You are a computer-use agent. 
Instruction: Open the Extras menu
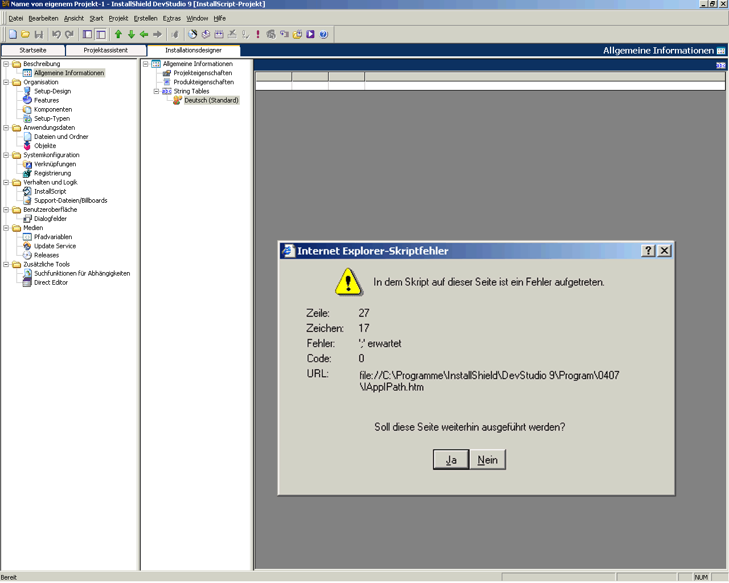tap(171, 18)
